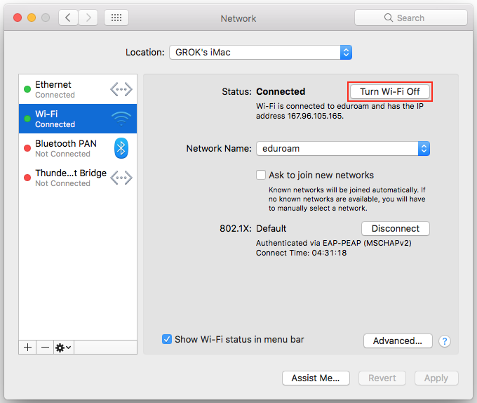Click the plus icon to add service
The width and height of the screenshot is (477, 403).
(28, 348)
